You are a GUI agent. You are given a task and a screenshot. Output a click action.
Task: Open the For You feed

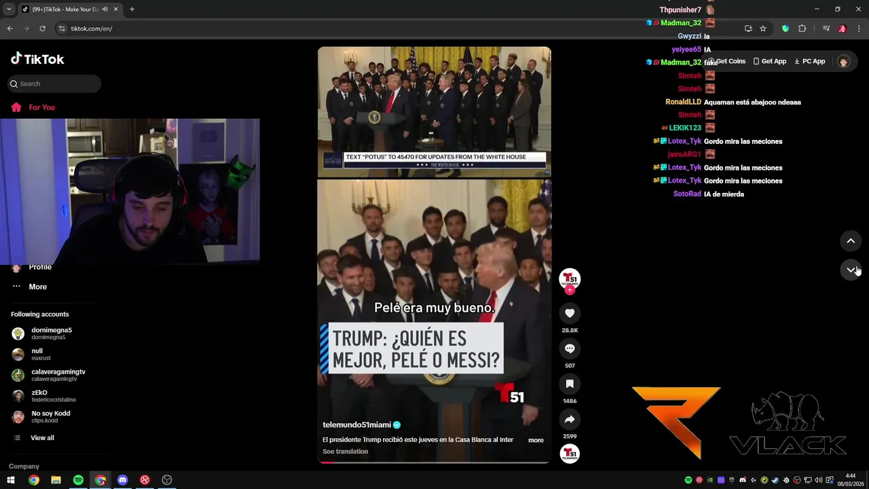(x=33, y=107)
